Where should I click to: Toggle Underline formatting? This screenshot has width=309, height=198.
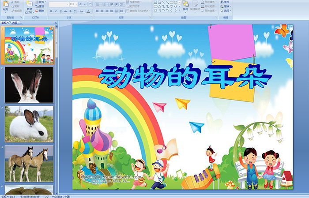pyautogui.click(x=60, y=11)
